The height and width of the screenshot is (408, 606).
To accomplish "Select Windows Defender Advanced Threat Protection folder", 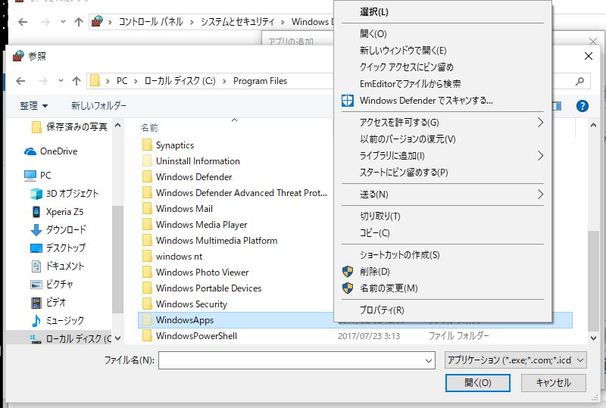I will 235,192.
